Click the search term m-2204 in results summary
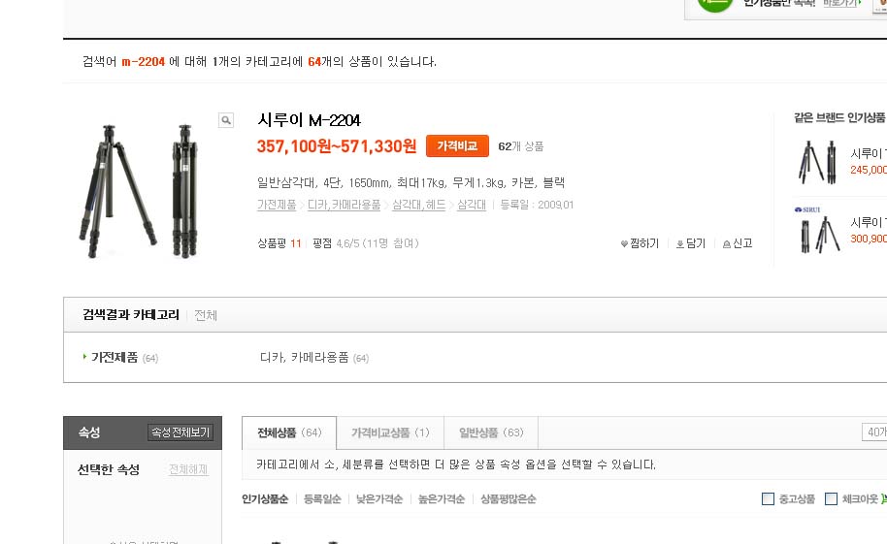 pos(143,62)
